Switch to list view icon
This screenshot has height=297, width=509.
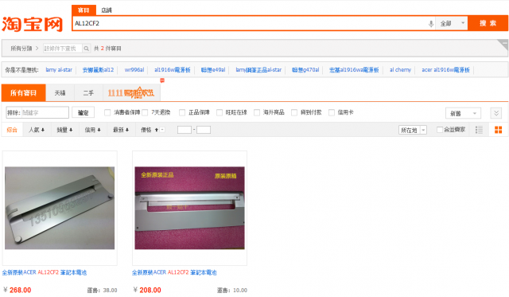[x=479, y=130]
